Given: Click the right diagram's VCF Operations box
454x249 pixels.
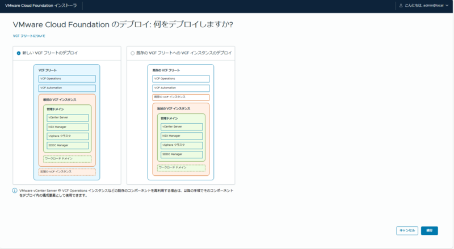Looking at the screenshot, I should pos(181,79).
